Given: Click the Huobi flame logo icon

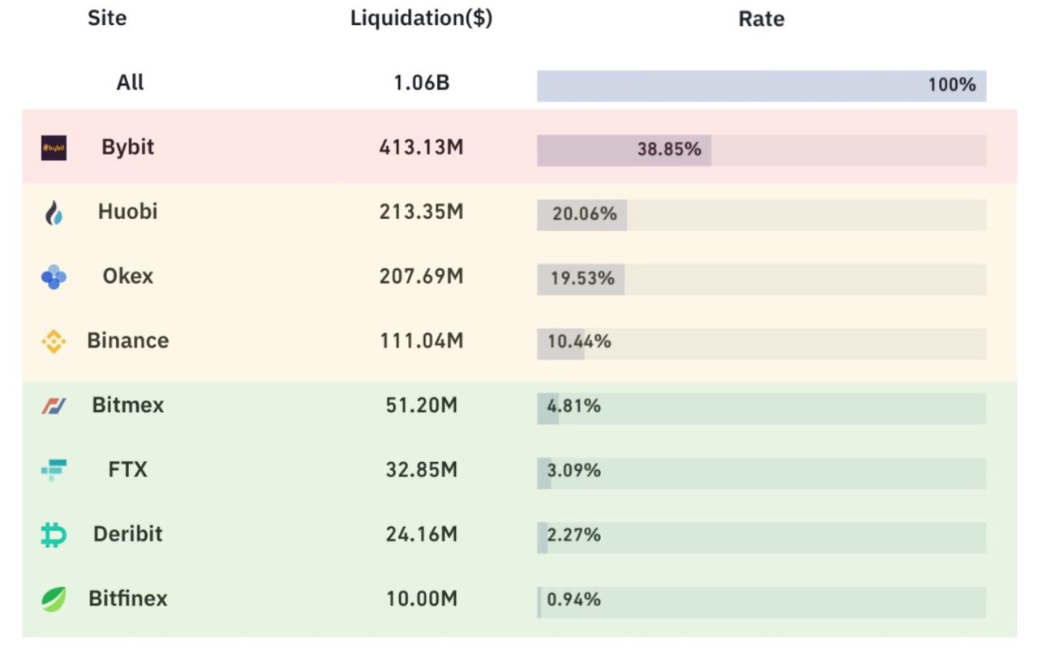Looking at the screenshot, I should [x=54, y=213].
